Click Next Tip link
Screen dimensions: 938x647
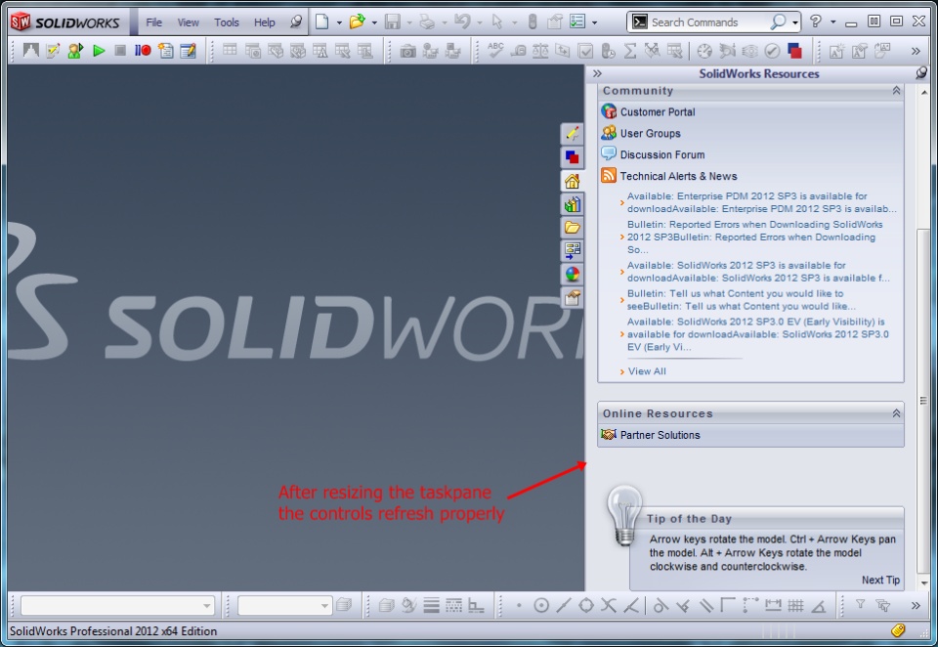click(x=880, y=580)
